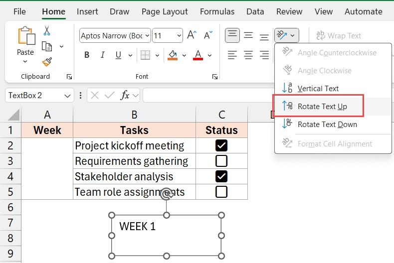Apply Italic formatting
Image resolution: width=394 pixels, height=263 pixels.
click(x=103, y=55)
